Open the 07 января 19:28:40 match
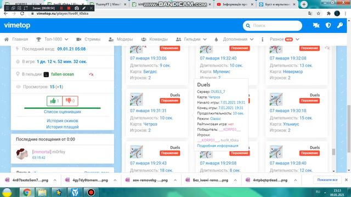The image size is (351, 197). (x=288, y=163)
